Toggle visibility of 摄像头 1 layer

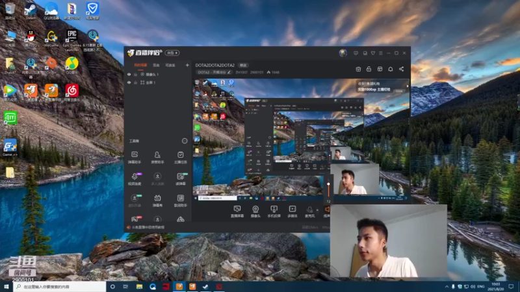(x=129, y=75)
